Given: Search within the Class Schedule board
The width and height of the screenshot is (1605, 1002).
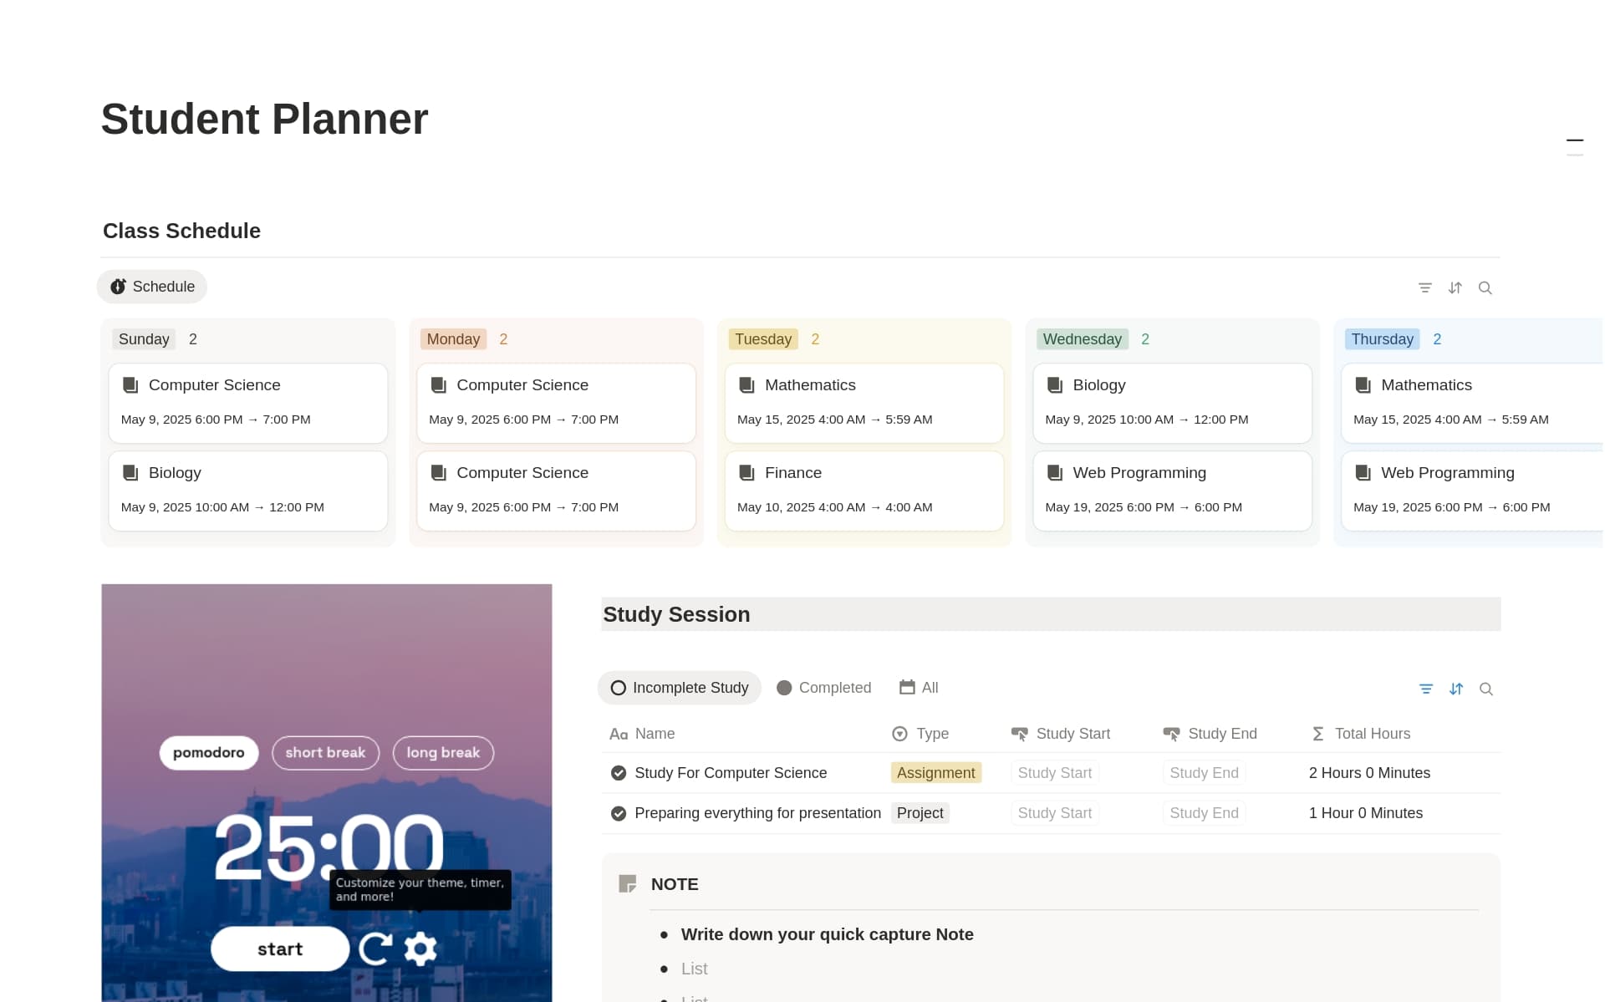Looking at the screenshot, I should coord(1485,287).
